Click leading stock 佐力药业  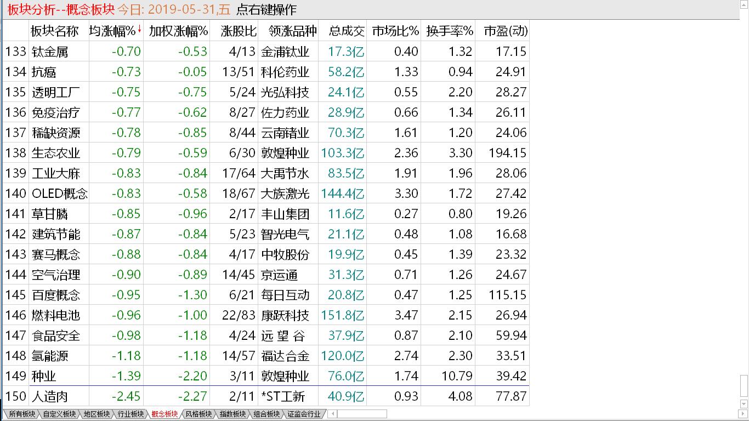pos(285,112)
